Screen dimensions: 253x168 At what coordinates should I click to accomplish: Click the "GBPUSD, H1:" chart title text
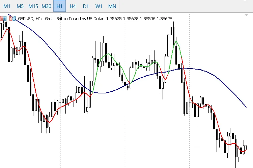point(30,19)
